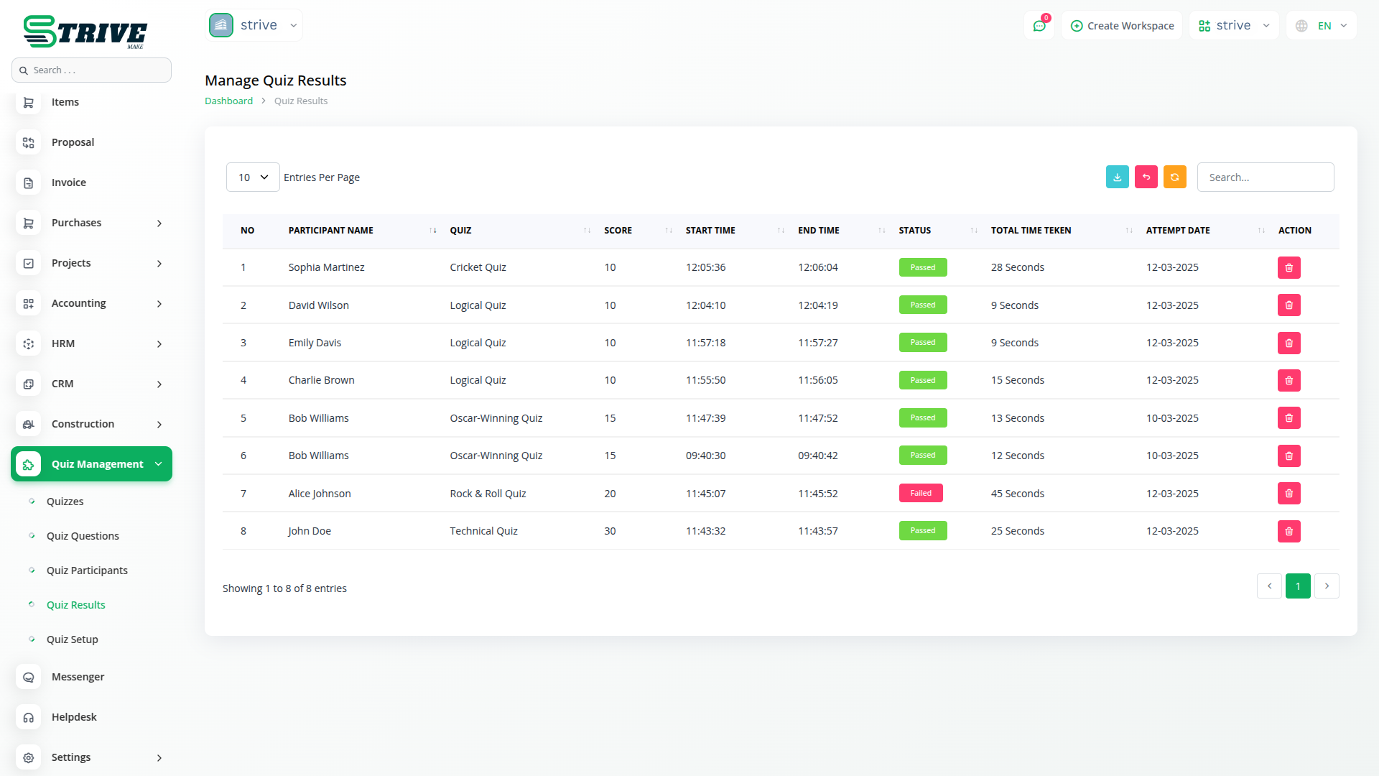
Task: Open Quiz Setup submenu item
Action: 72,639
